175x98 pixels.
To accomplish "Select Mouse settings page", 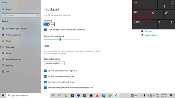I will (x=9, y=41).
